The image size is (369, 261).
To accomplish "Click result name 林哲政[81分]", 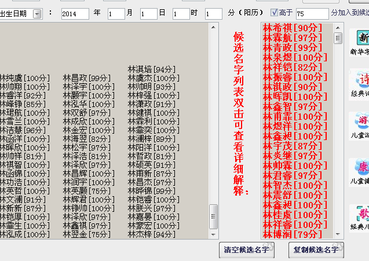I will coord(152,156).
